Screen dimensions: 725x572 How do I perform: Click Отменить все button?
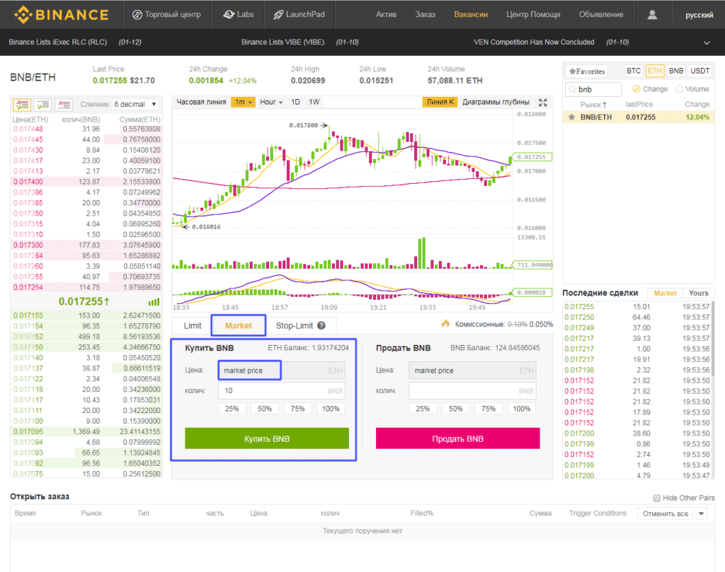pyautogui.click(x=665, y=513)
